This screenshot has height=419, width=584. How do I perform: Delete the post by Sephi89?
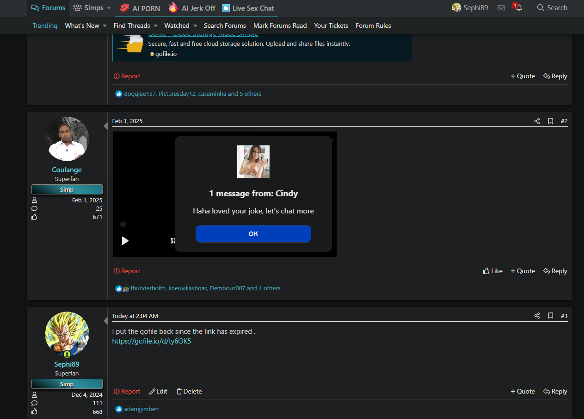189,391
